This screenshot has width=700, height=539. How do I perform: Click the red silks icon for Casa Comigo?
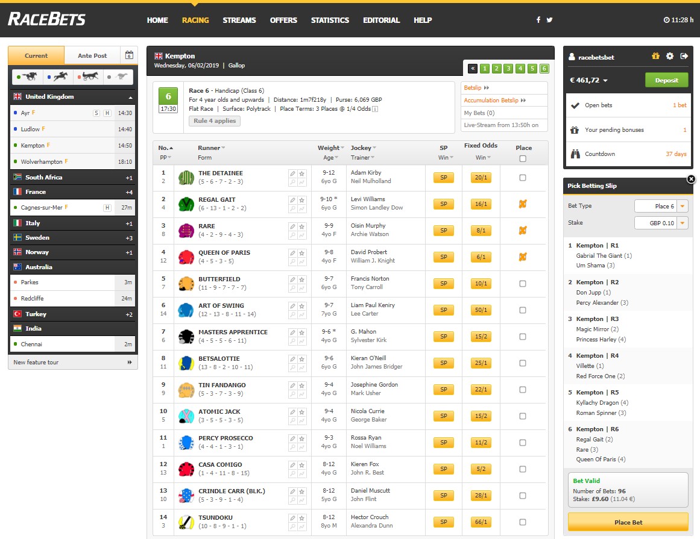coord(186,469)
